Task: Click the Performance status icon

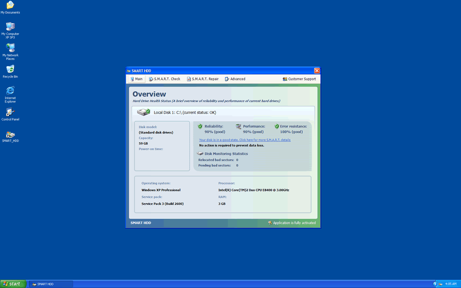Action: click(238, 127)
